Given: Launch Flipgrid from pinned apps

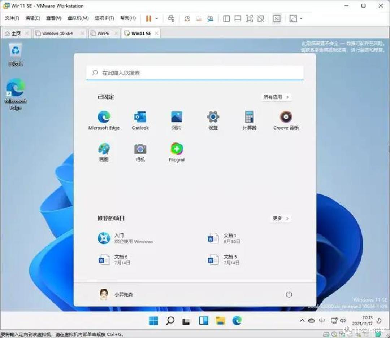Looking at the screenshot, I should point(177,152).
